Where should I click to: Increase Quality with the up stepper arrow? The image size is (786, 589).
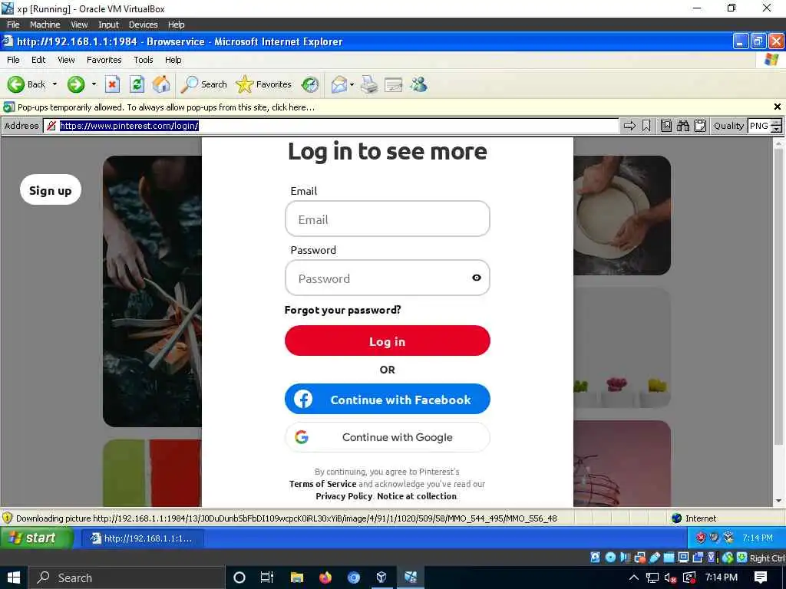pos(777,123)
